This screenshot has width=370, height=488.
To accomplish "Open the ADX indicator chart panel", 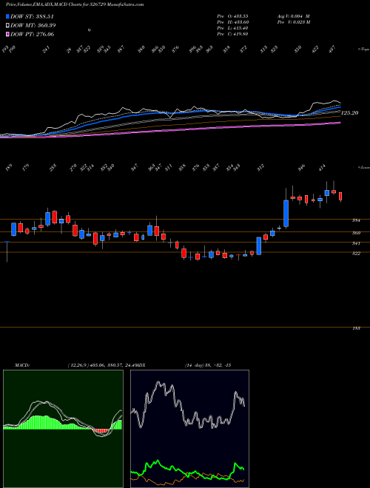I will point(189,429).
